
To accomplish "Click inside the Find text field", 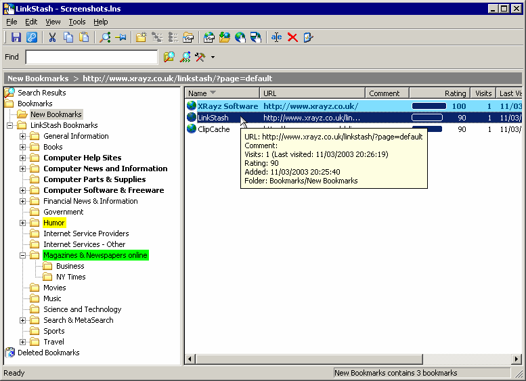I will (91, 58).
